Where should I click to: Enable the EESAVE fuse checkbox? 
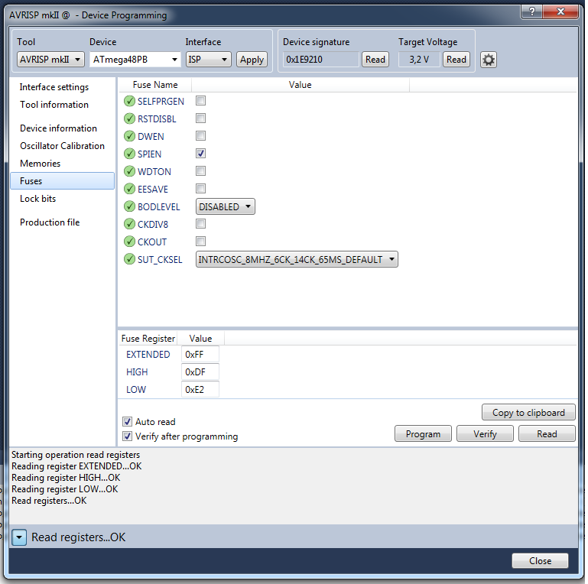[x=200, y=189]
